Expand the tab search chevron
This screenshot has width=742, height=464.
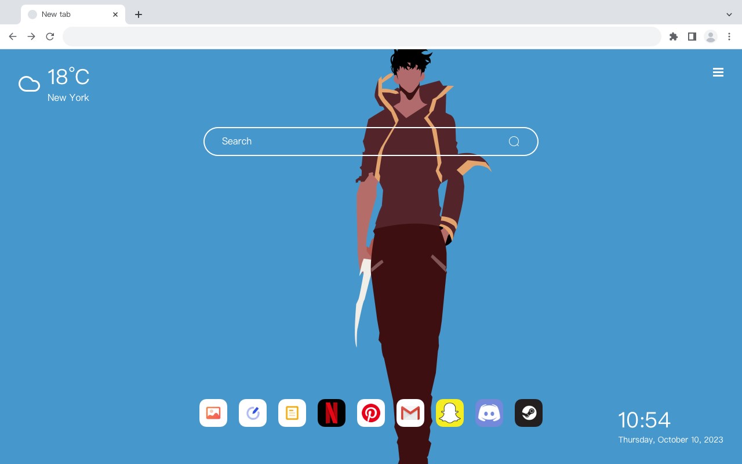click(x=729, y=14)
